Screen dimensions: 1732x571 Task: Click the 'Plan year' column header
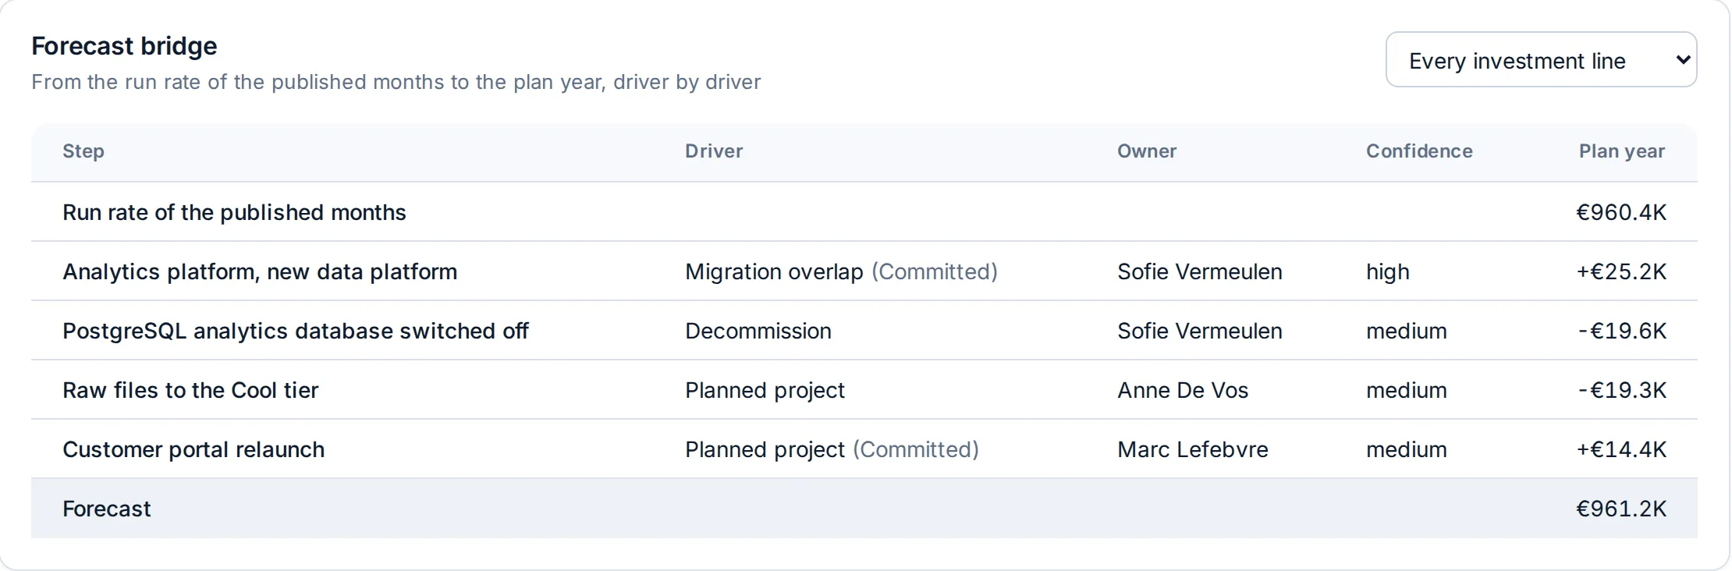point(1622,151)
